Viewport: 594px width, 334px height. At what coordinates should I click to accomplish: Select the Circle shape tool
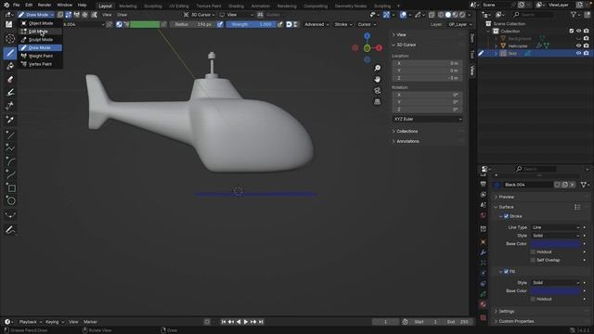coord(10,200)
